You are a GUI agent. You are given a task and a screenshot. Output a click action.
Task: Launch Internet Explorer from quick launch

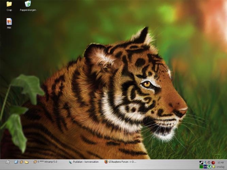(x=16, y=162)
